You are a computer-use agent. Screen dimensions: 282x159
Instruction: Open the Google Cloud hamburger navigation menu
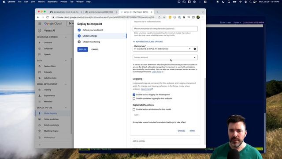coord(40,23)
